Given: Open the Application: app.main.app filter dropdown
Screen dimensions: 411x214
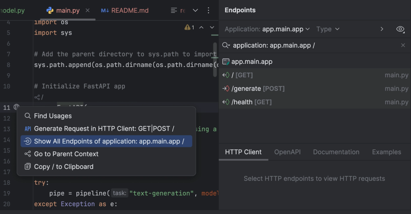Looking at the screenshot, I should (x=267, y=29).
